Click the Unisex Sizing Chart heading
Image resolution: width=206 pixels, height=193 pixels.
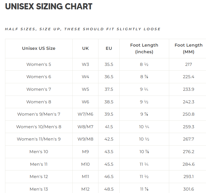(49, 6)
